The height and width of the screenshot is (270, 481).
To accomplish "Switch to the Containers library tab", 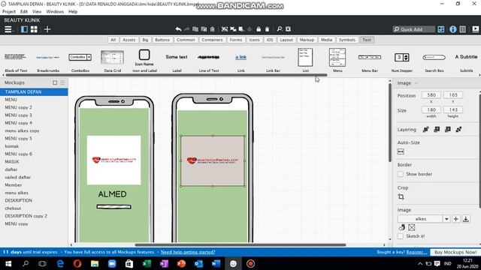I will point(212,40).
